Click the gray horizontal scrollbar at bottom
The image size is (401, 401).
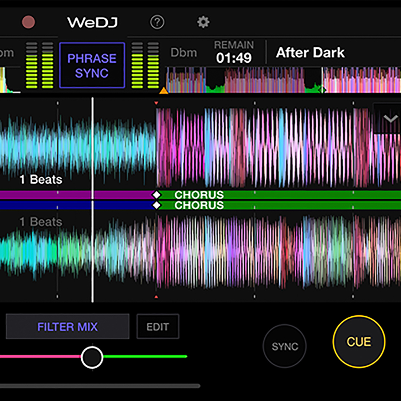pyautogui.click(x=100, y=386)
